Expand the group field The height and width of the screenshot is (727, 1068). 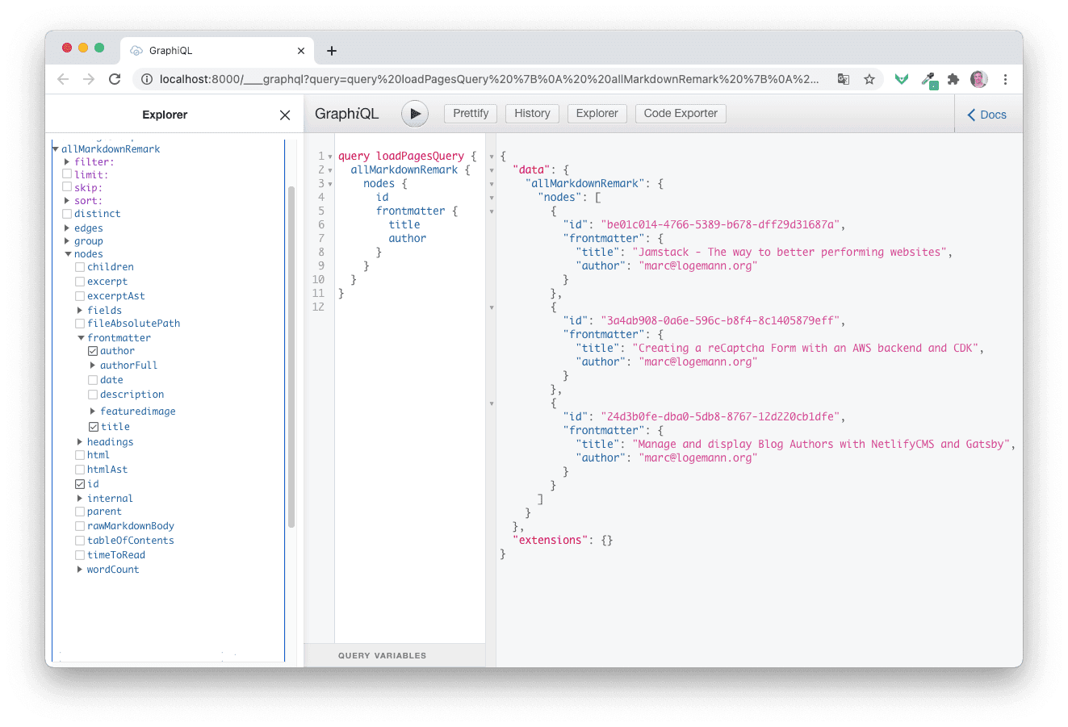[67, 241]
